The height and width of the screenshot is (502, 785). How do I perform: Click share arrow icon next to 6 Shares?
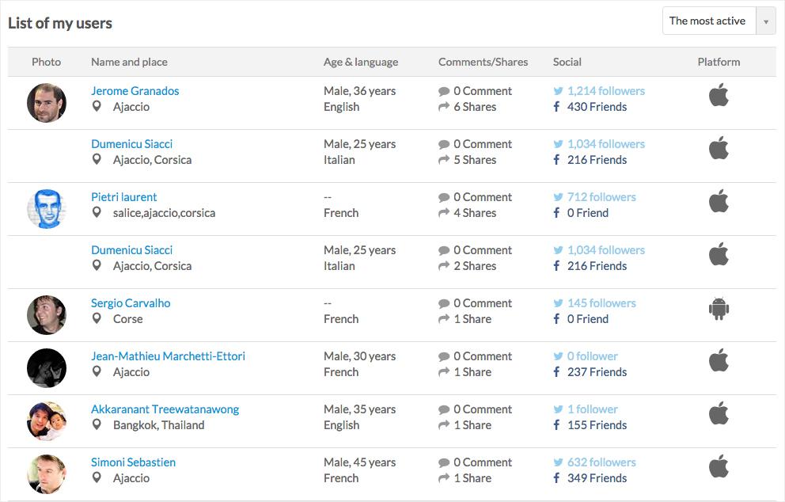coord(444,107)
